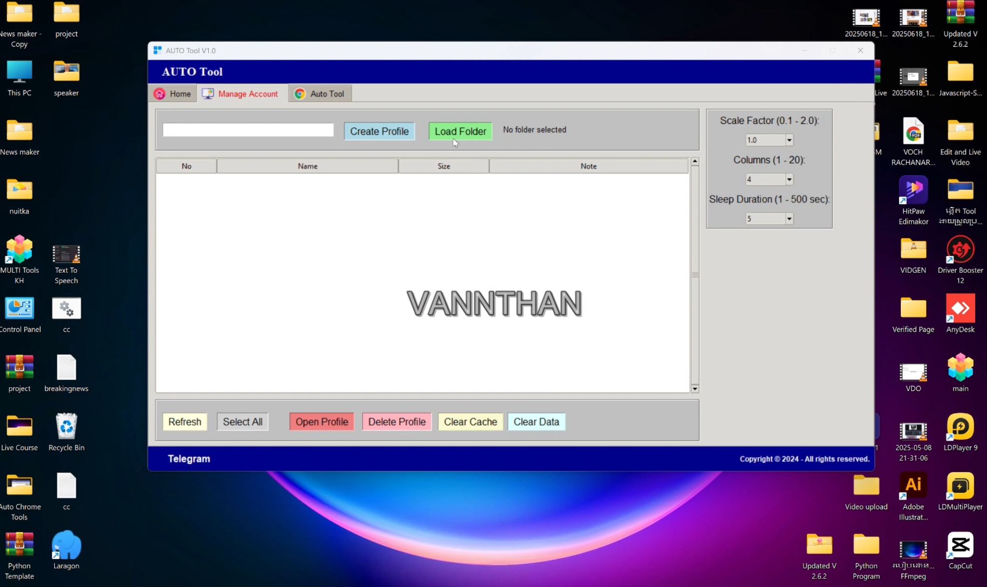Image resolution: width=987 pixels, height=587 pixels.
Task: Select the MULTI Tools KH icon
Action: (19, 250)
